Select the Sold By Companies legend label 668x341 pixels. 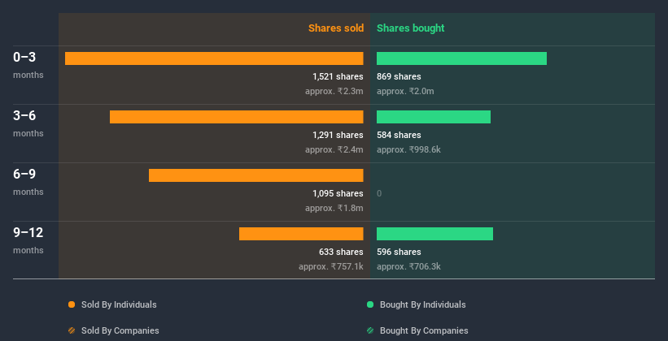click(x=120, y=330)
